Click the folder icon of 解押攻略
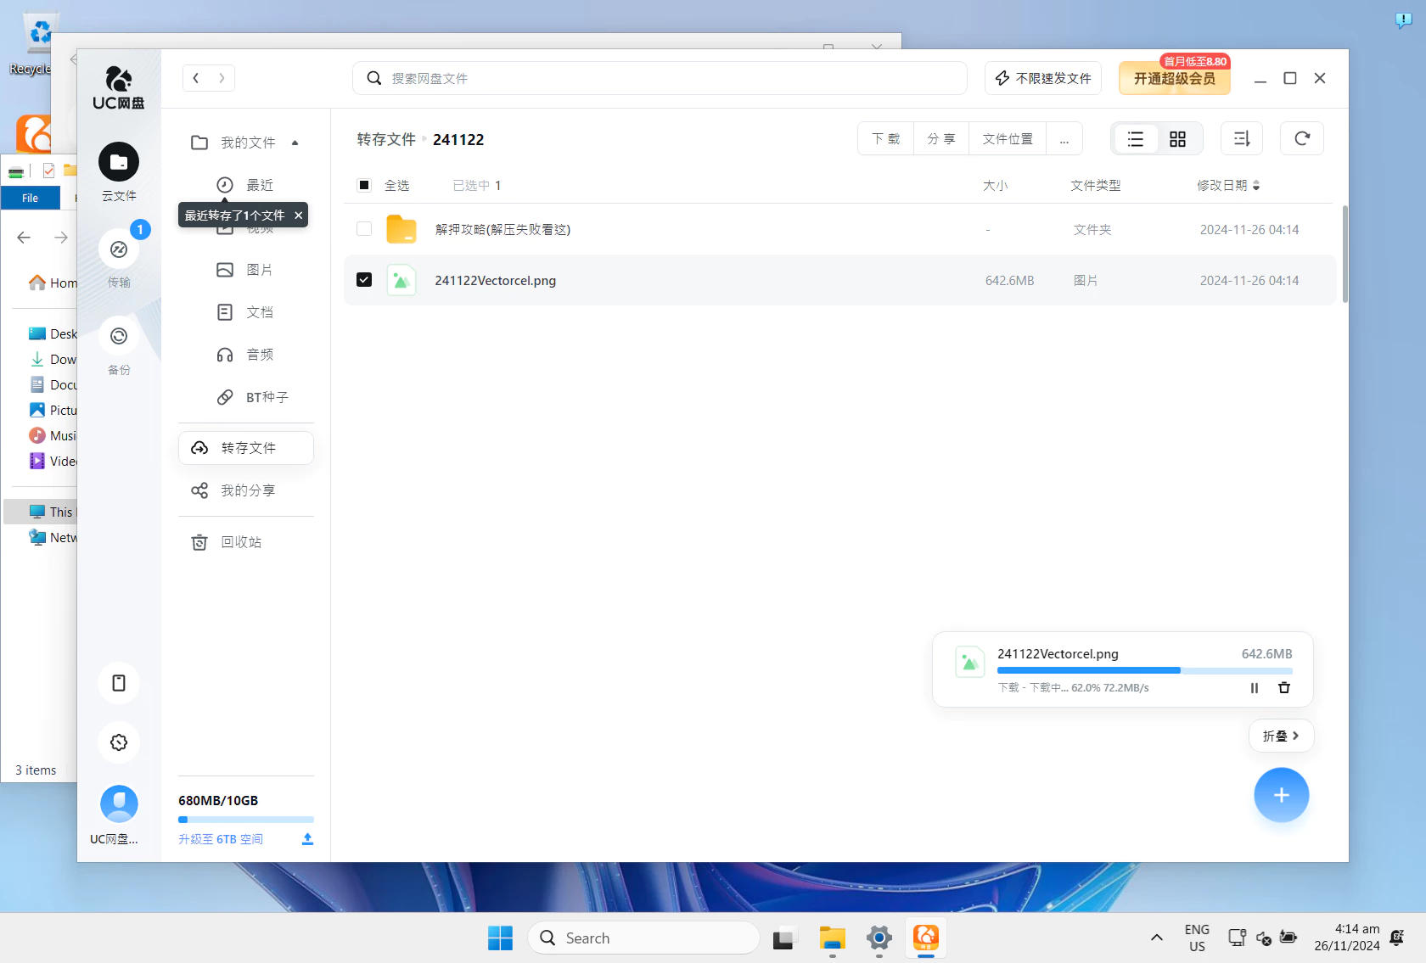 tap(401, 229)
